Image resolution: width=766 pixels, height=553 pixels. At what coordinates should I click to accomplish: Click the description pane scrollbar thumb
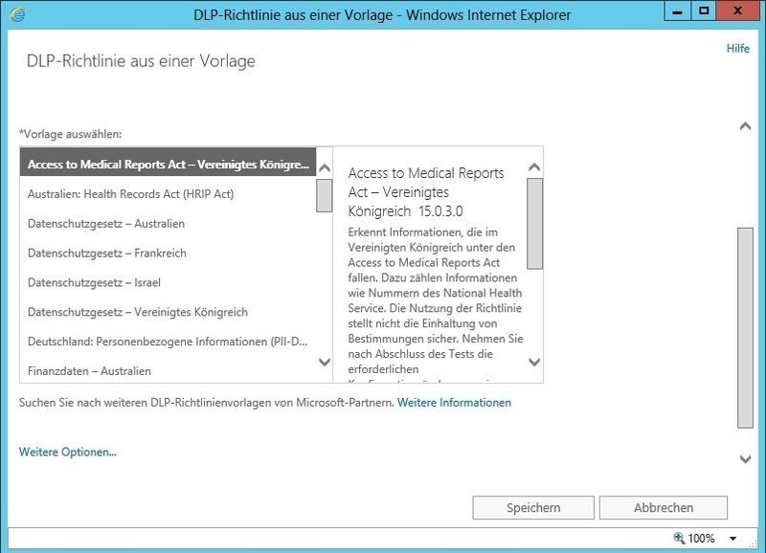pos(534,224)
